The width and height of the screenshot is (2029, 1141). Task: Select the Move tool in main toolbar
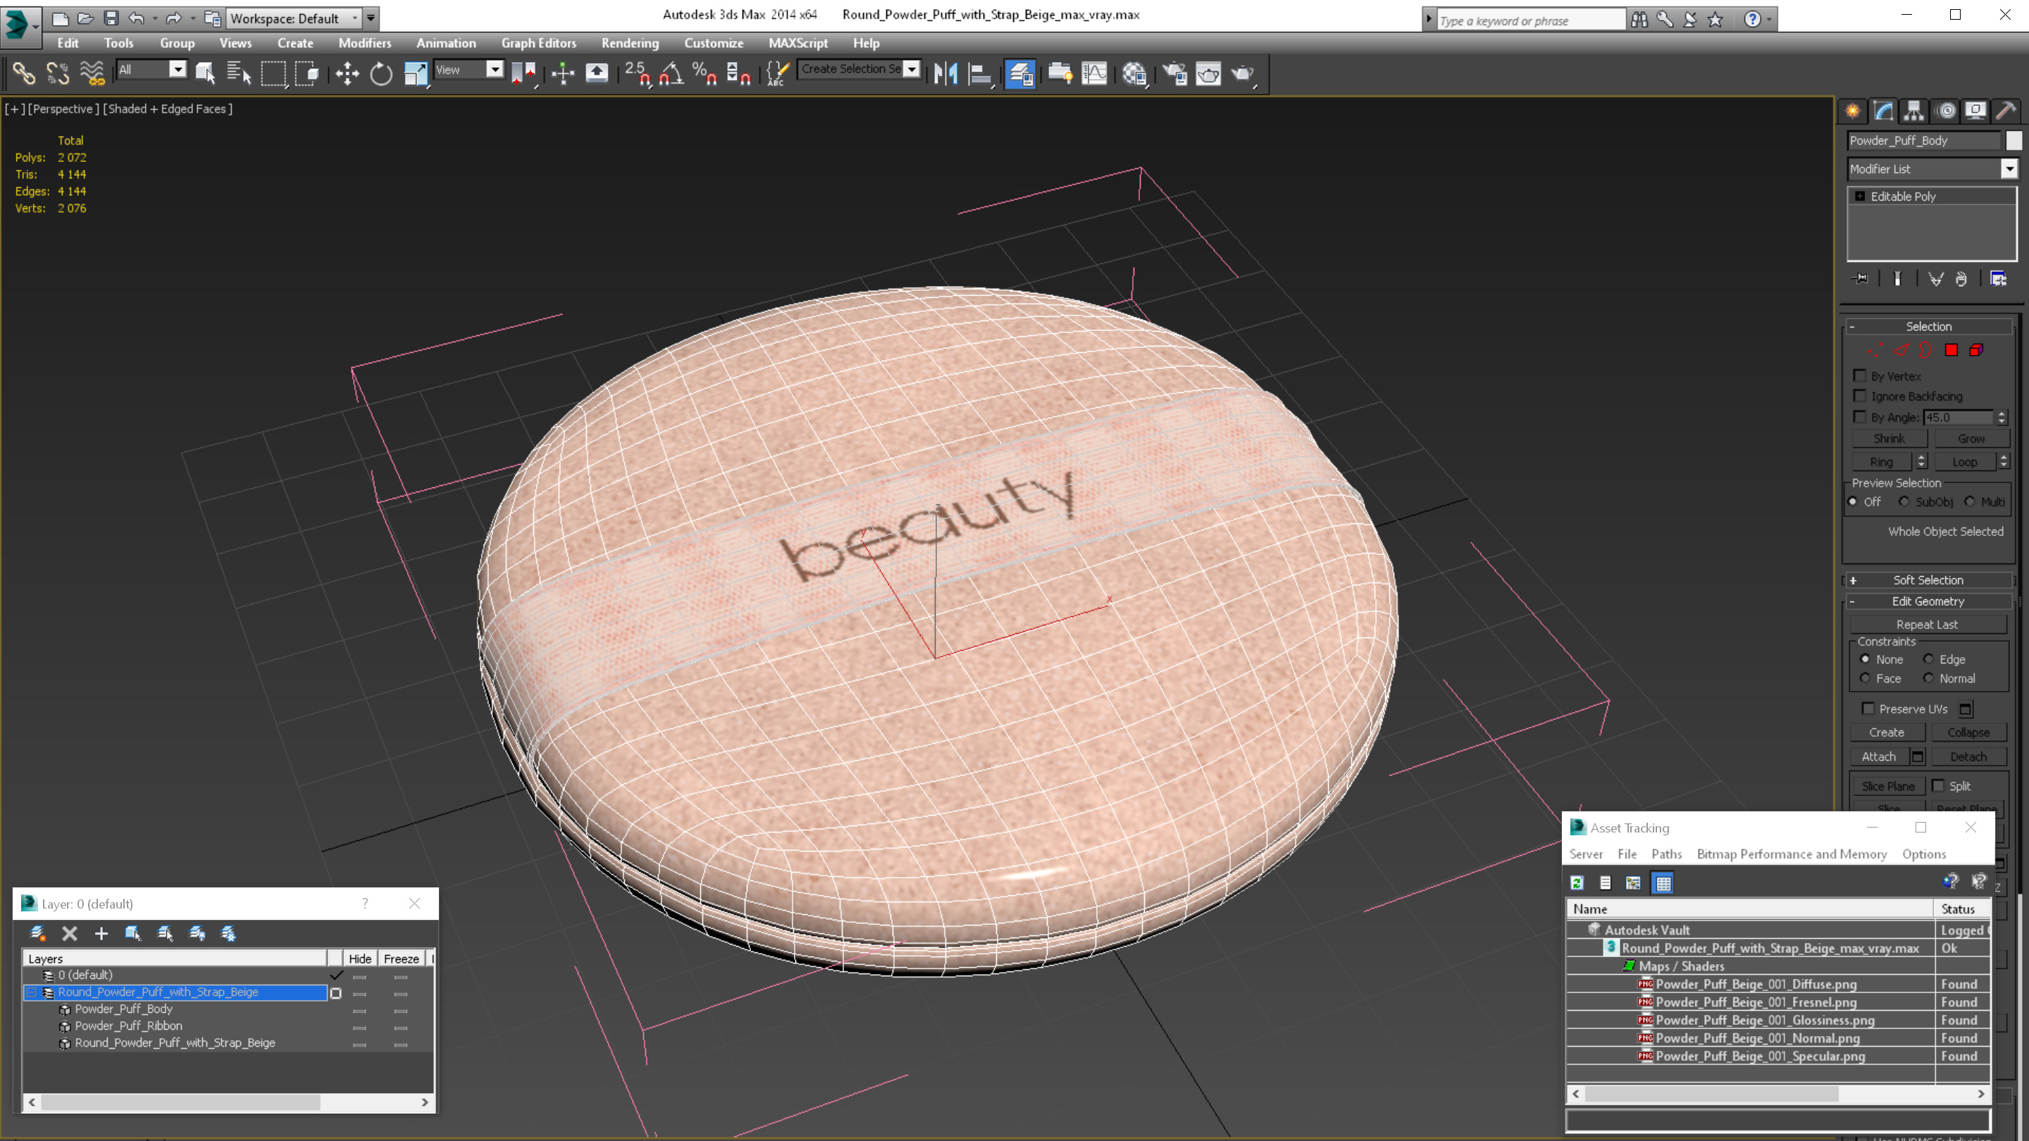[x=347, y=74]
